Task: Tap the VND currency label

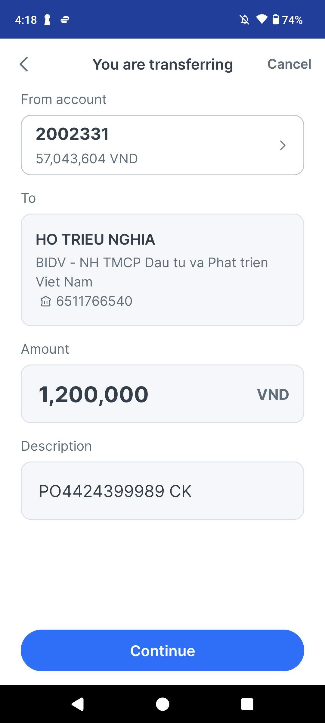Action: tap(273, 394)
